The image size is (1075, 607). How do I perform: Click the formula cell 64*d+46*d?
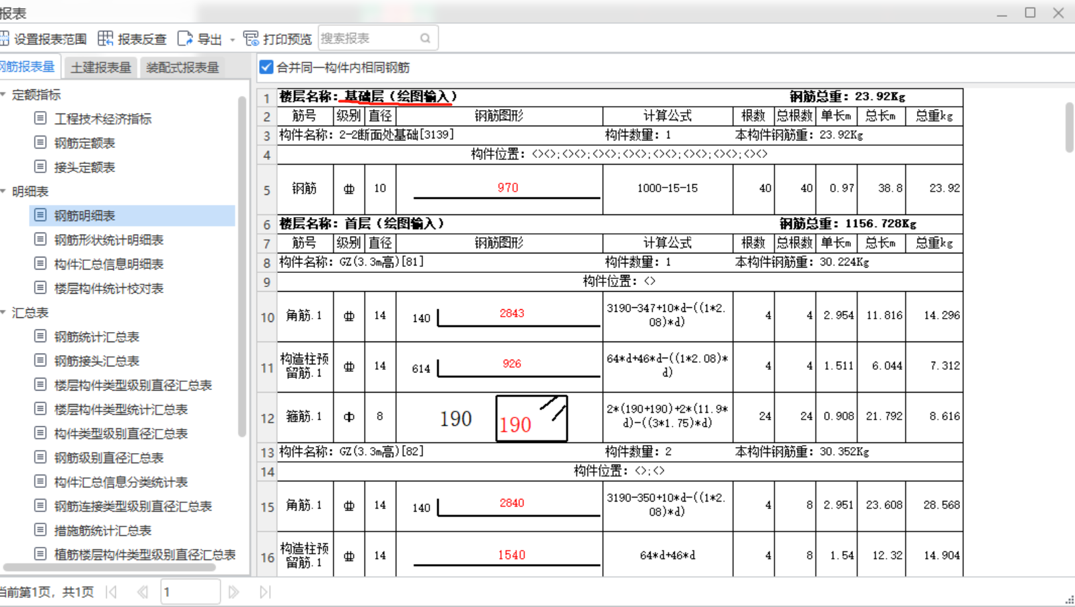click(x=667, y=555)
